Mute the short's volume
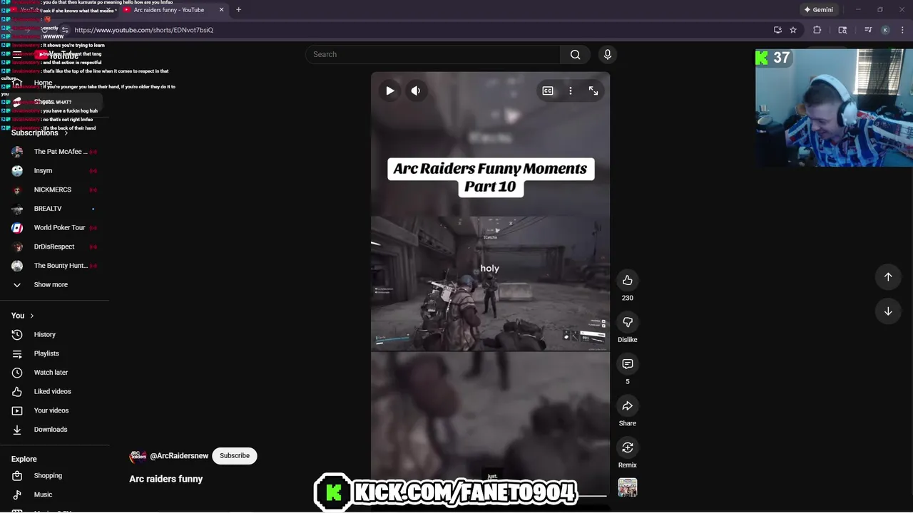The image size is (913, 513). (416, 90)
